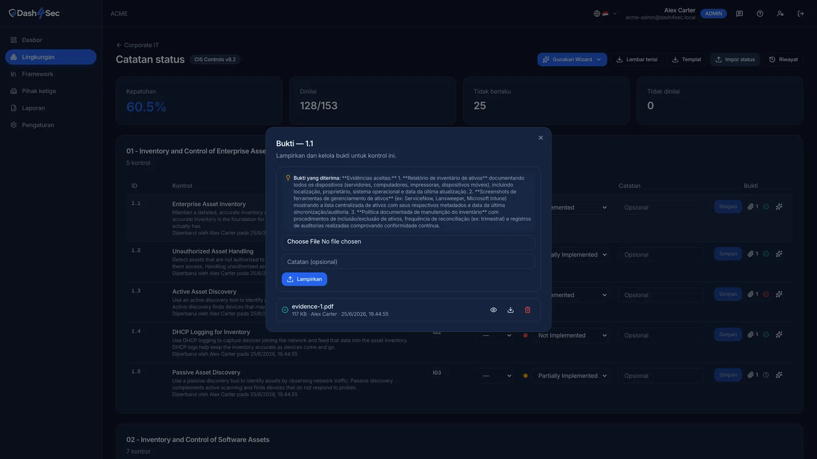Open the score dropdown in row 1.5
The width and height of the screenshot is (817, 459).
[x=495, y=376]
